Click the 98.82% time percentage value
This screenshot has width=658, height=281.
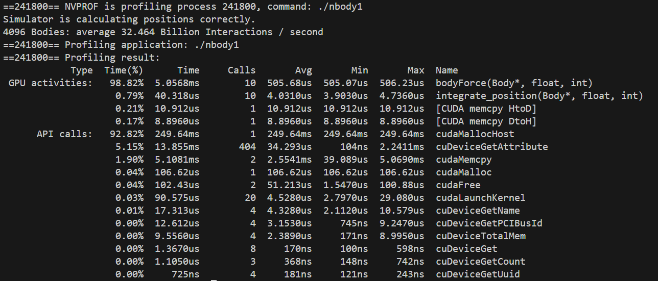[x=126, y=83]
